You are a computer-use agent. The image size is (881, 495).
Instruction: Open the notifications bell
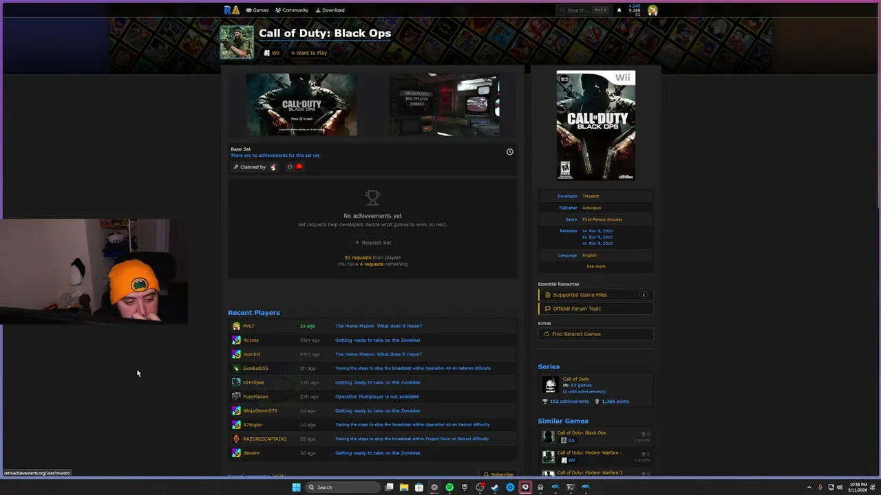click(x=619, y=10)
